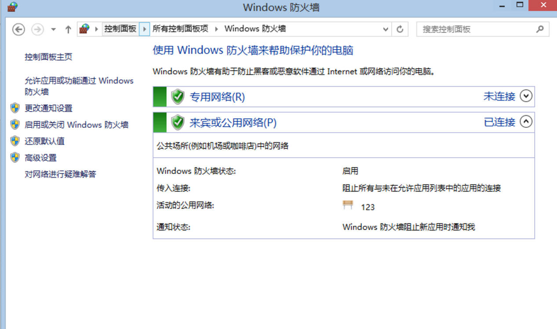
Task: Go up one level with Up arrow
Action: click(x=68, y=29)
